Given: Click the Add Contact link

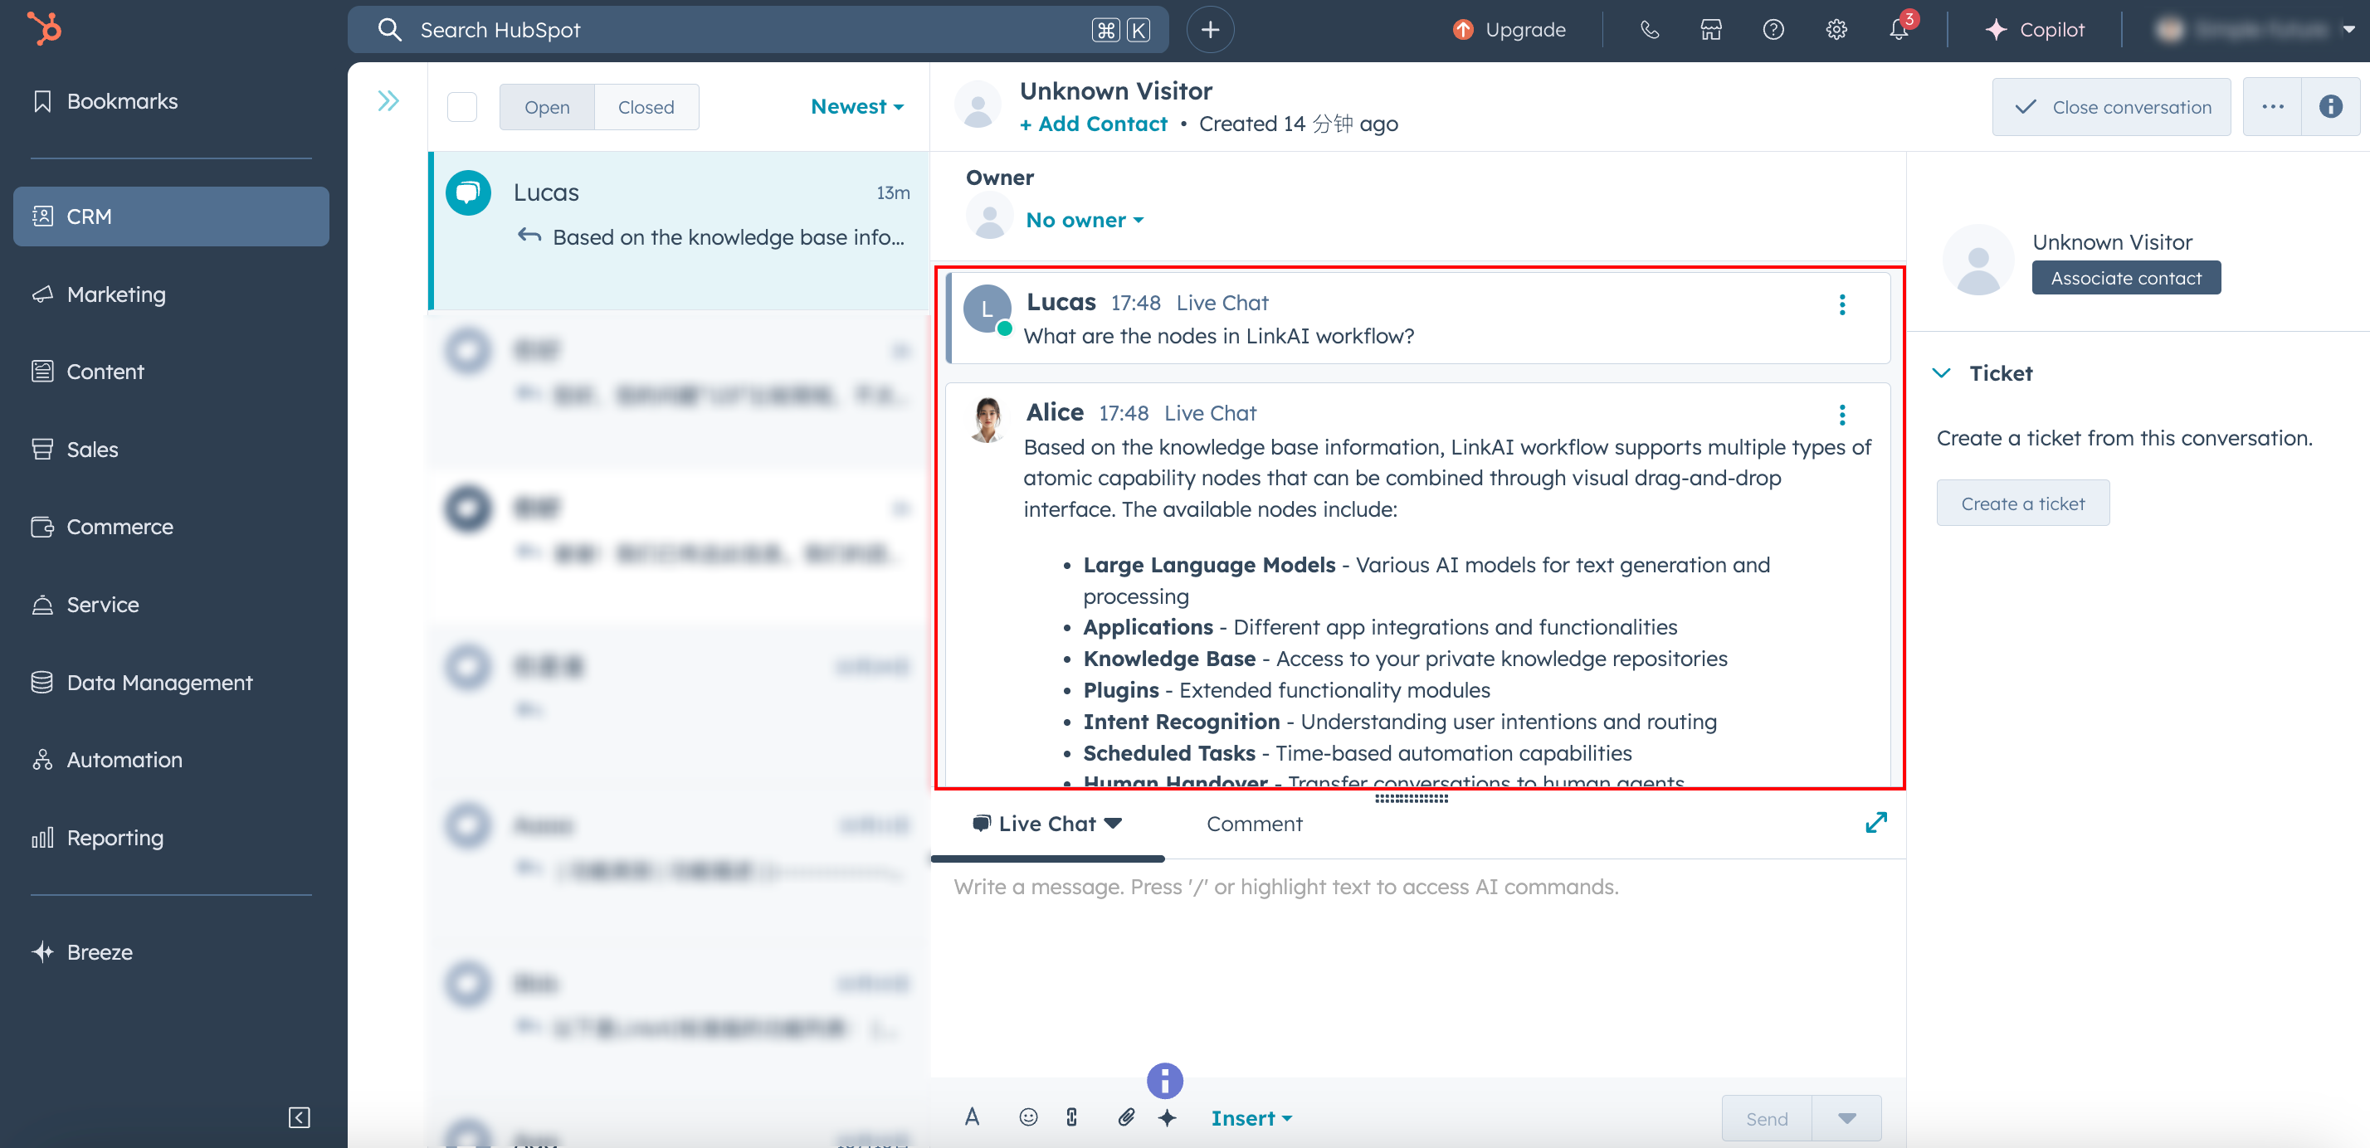Looking at the screenshot, I should (x=1093, y=124).
